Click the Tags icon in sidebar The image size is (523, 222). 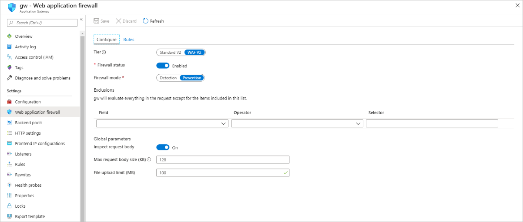pyautogui.click(x=10, y=68)
